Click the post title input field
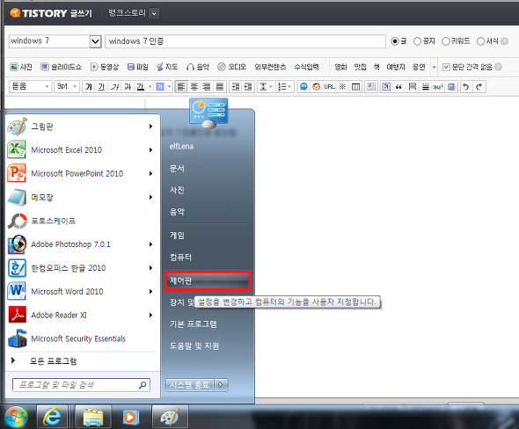This screenshot has height=429, width=519. [245, 41]
